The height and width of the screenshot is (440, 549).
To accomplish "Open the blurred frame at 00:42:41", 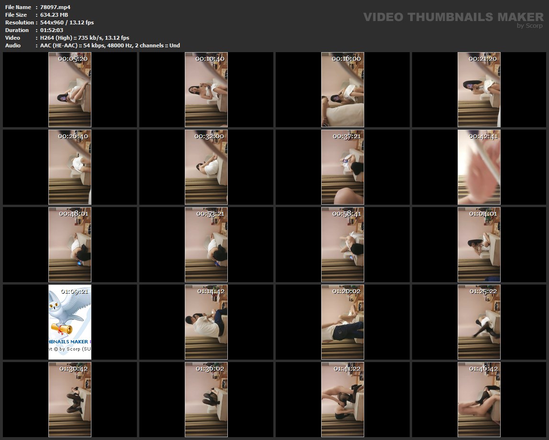I will point(479,167).
